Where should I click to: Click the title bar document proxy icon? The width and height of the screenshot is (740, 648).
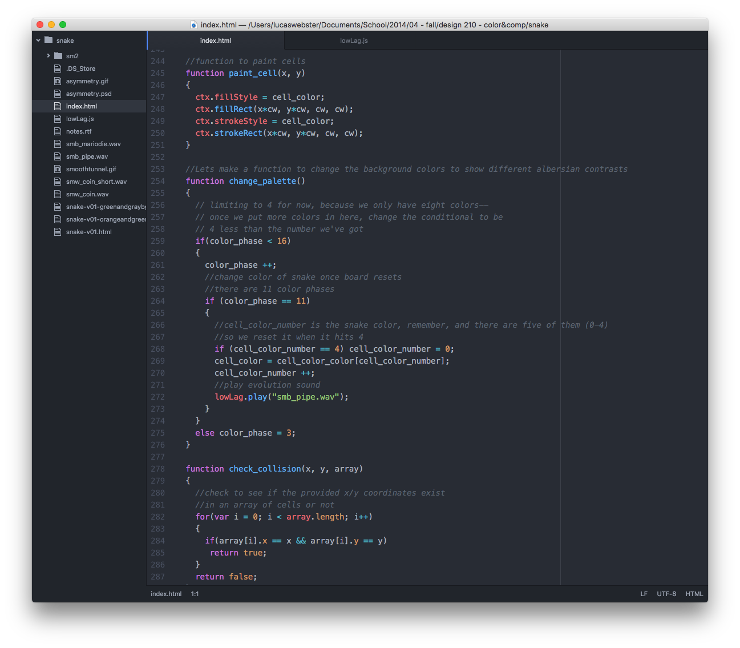pyautogui.click(x=194, y=25)
